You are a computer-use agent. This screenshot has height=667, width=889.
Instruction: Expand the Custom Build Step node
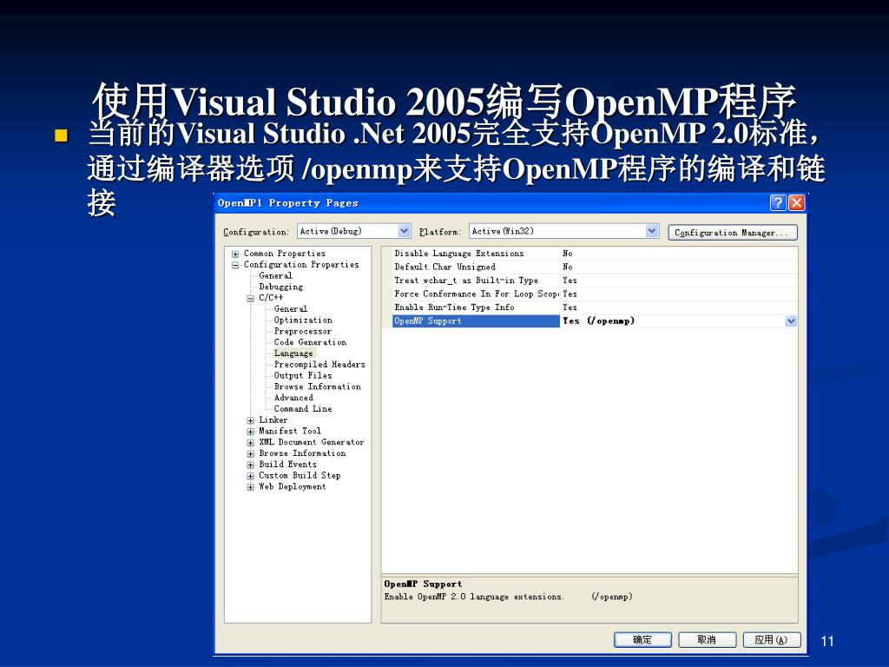point(251,476)
